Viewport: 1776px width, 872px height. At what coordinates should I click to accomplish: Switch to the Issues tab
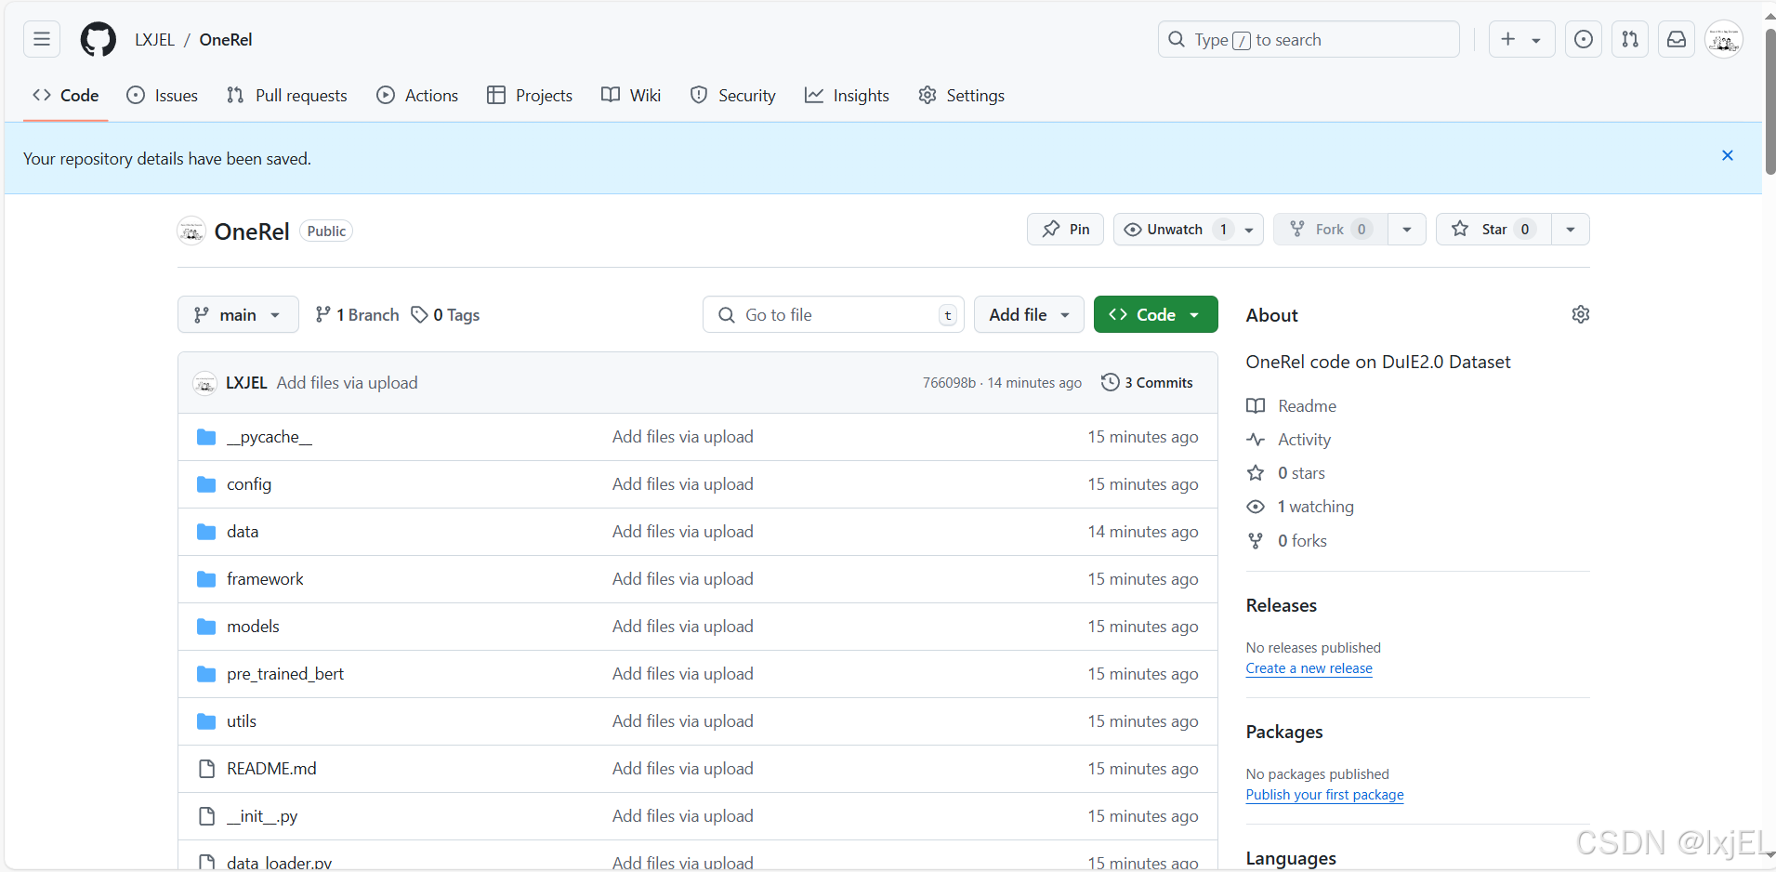coord(163,96)
